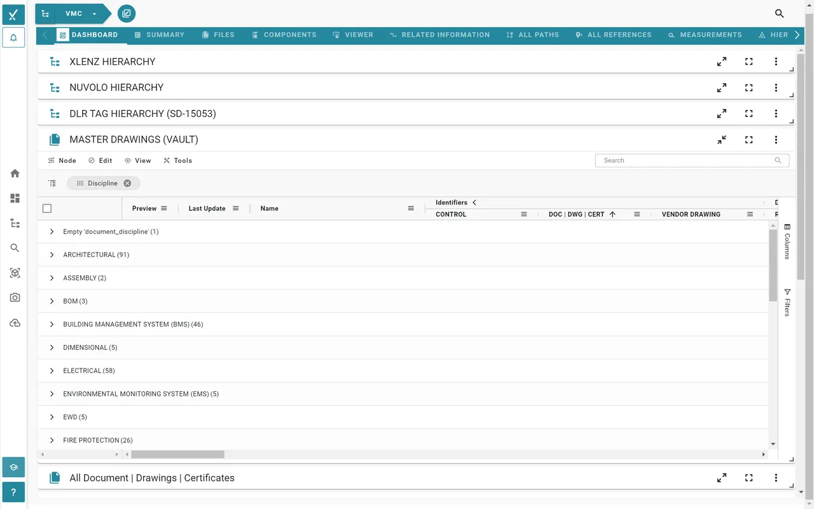
Task: Toggle fullscreen on MASTER DRAWINGS (VAULT)
Action: [748, 139]
